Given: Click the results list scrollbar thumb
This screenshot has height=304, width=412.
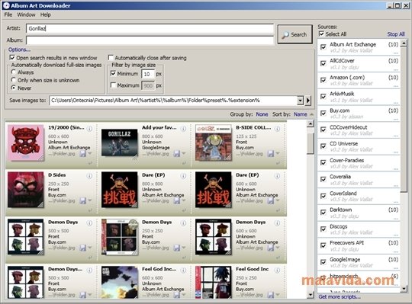Looking at the screenshot, I should coord(310,143).
